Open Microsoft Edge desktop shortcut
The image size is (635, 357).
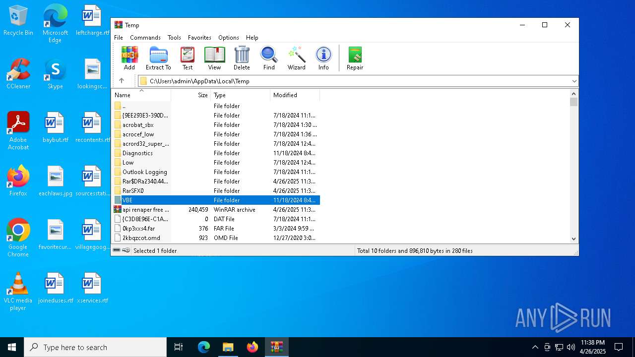pos(55,24)
